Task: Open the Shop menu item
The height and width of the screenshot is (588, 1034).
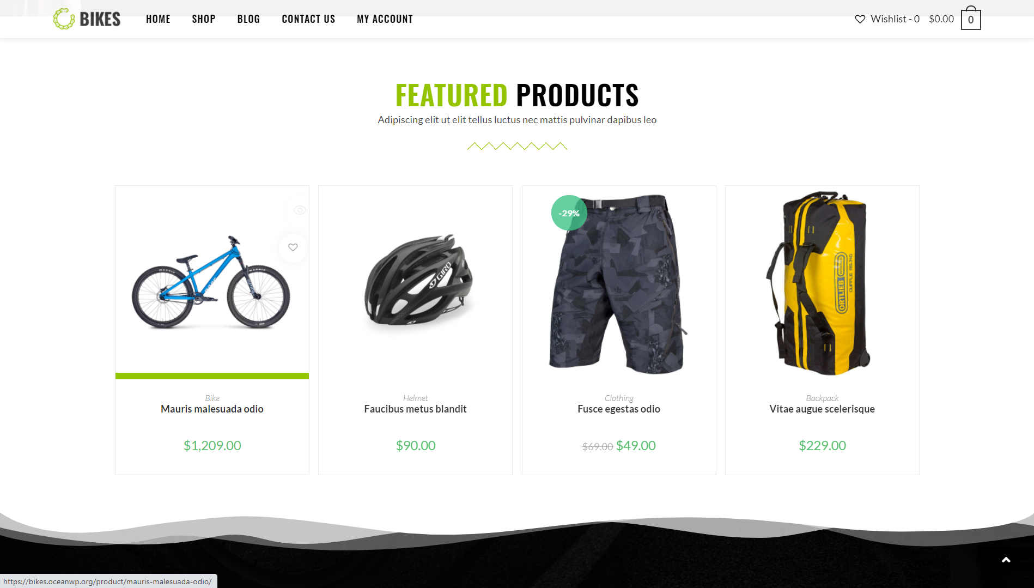Action: tap(204, 19)
